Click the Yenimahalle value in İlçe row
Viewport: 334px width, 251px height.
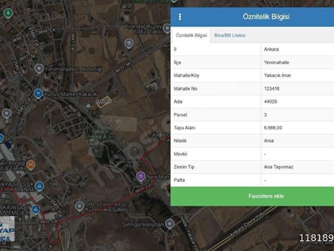276,62
